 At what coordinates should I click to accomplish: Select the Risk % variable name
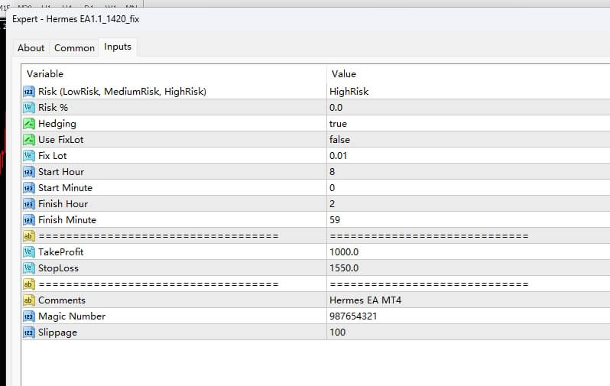[x=53, y=108]
